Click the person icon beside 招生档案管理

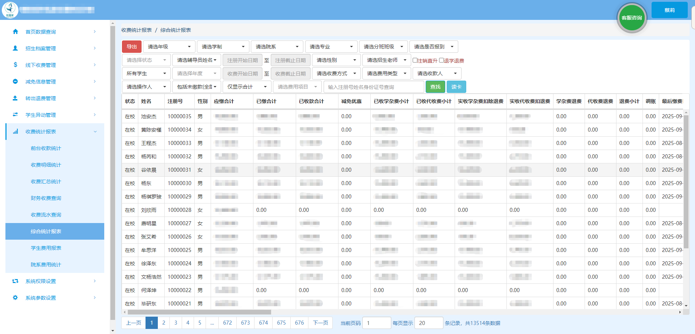click(x=15, y=48)
